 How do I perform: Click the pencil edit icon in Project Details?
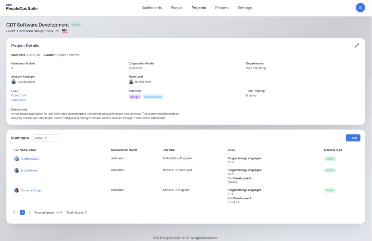coord(357,46)
